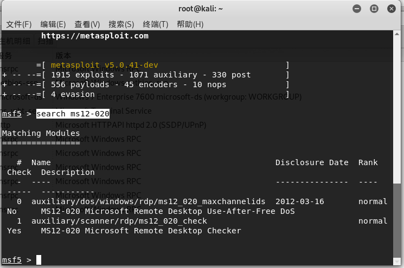Click the 'Rank' column header

(x=368, y=162)
